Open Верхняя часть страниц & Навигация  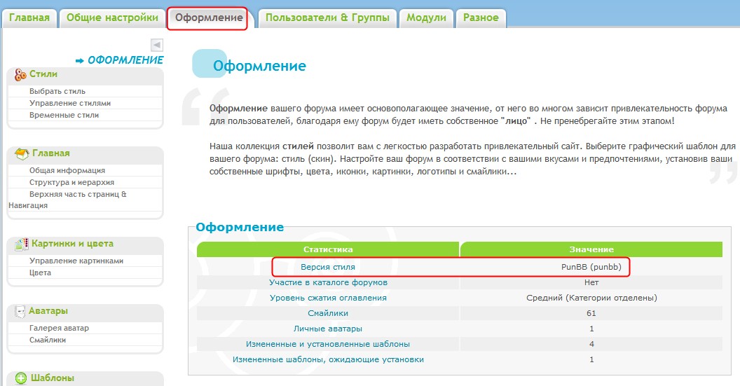point(67,200)
